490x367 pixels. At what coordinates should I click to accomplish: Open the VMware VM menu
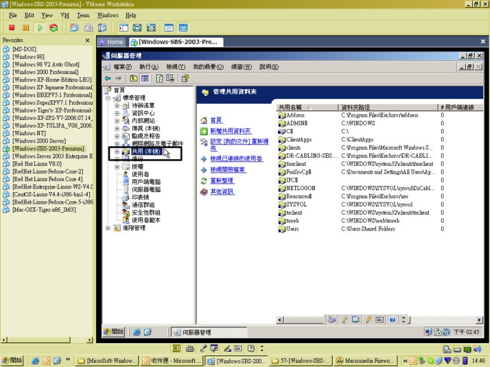[x=65, y=15]
